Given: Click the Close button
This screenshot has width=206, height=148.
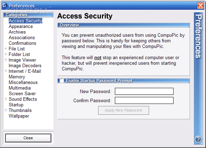Looking at the screenshot, I should pyautogui.click(x=28, y=138).
